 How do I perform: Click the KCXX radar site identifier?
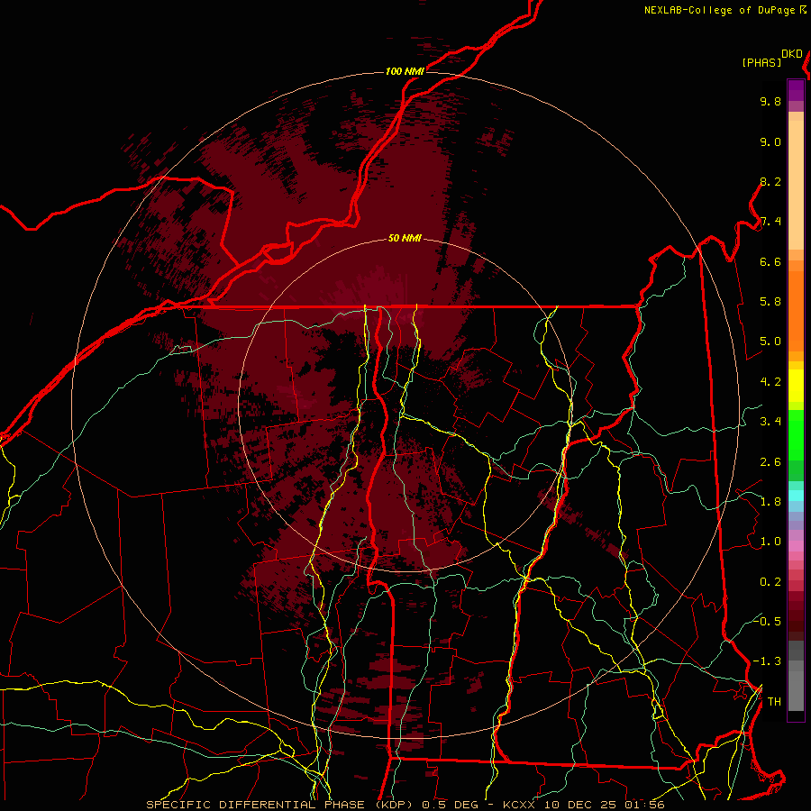coord(517,805)
